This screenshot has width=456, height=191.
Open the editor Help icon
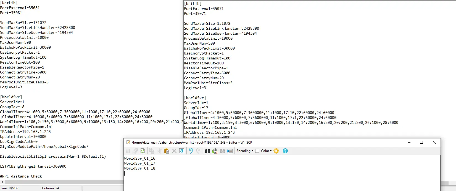tap(285, 151)
